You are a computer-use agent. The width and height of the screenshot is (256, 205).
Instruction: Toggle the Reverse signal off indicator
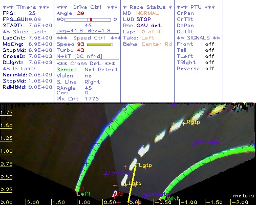coord(210,69)
